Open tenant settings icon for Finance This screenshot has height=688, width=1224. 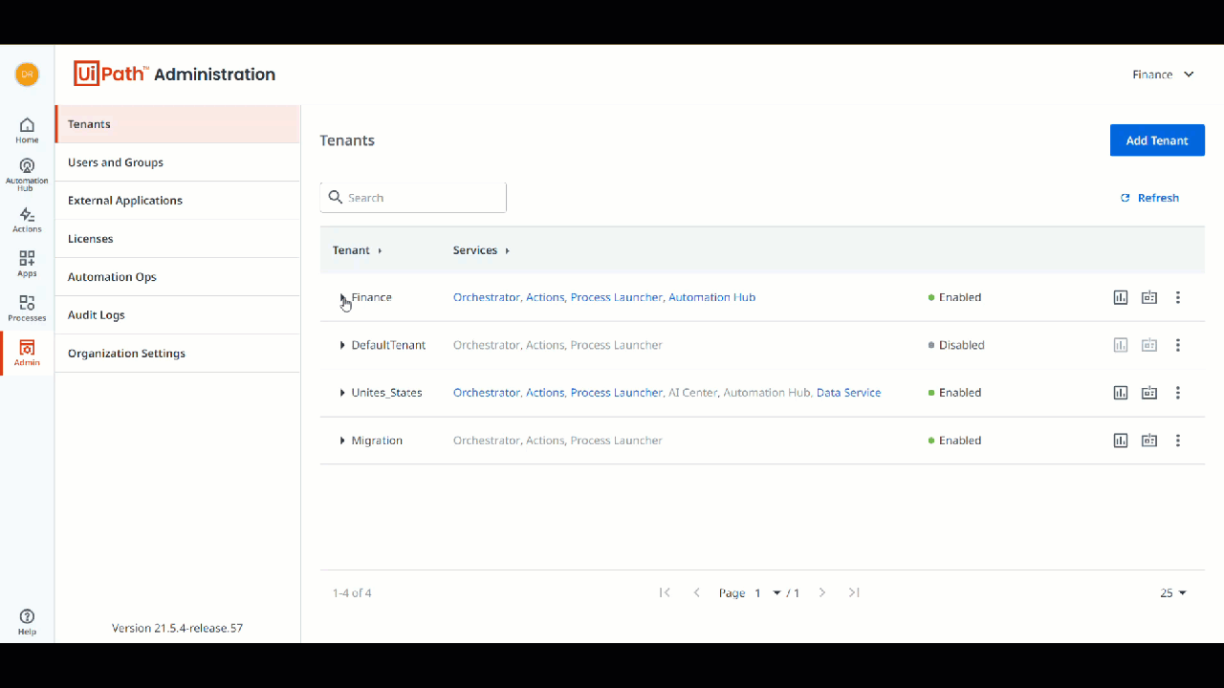pyautogui.click(x=1149, y=297)
